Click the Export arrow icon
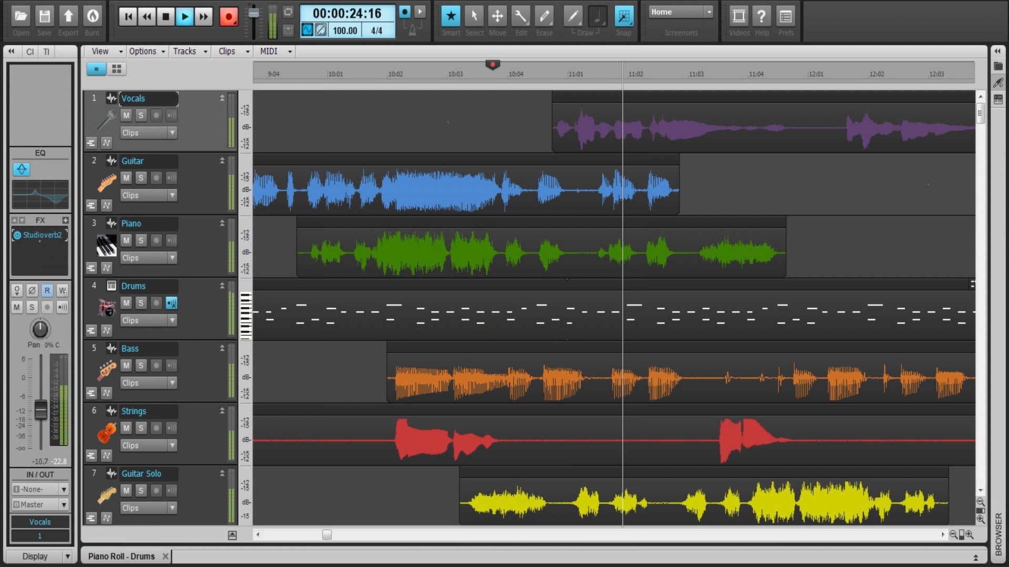The width and height of the screenshot is (1009, 567). (x=68, y=16)
